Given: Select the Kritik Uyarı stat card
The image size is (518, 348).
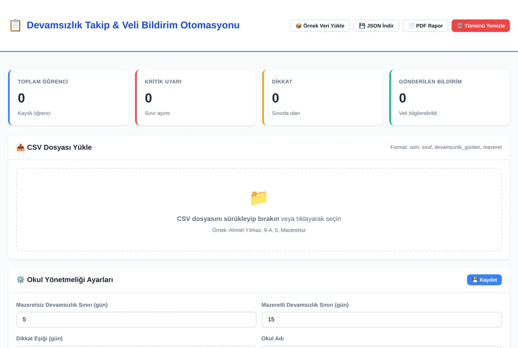Looking at the screenshot, I should point(196,98).
